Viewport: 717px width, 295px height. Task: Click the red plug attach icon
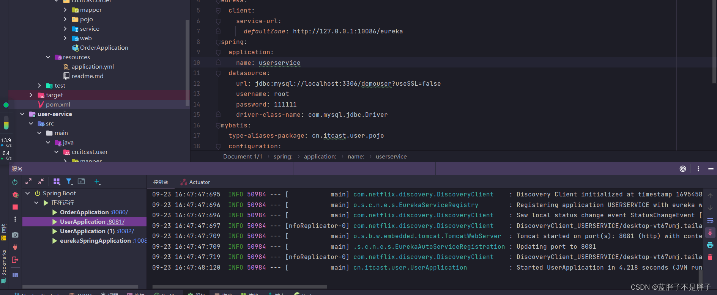[15, 247]
